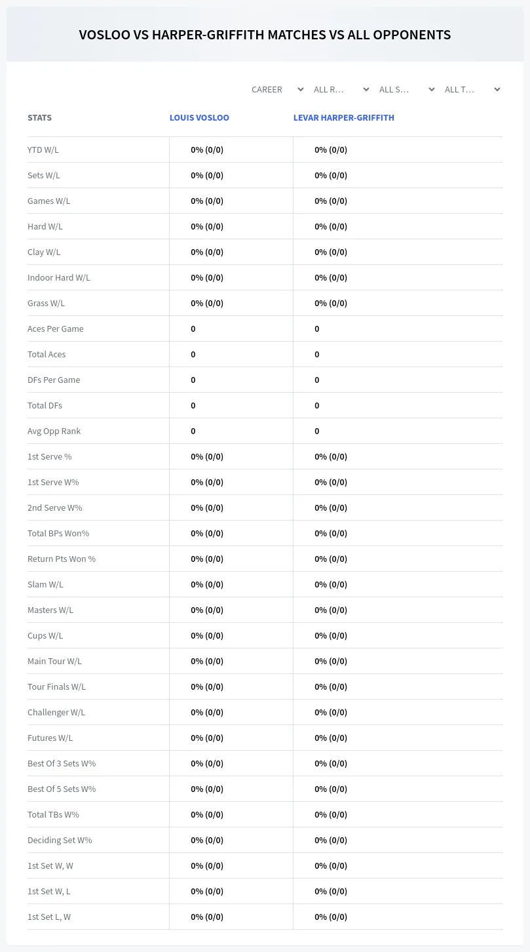Screen dimensions: 530x952
Task: Select the Challenger W/L row label
Action: pos(56,712)
